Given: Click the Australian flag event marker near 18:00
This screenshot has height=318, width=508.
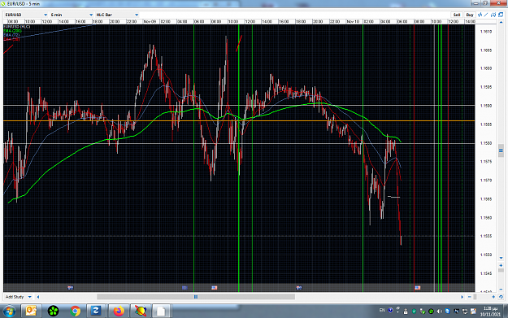Looking at the screenshot, I should tap(299, 288).
